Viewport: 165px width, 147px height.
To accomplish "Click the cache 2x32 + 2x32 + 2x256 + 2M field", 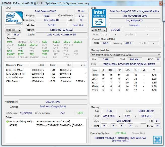I will click(x=62, y=34).
